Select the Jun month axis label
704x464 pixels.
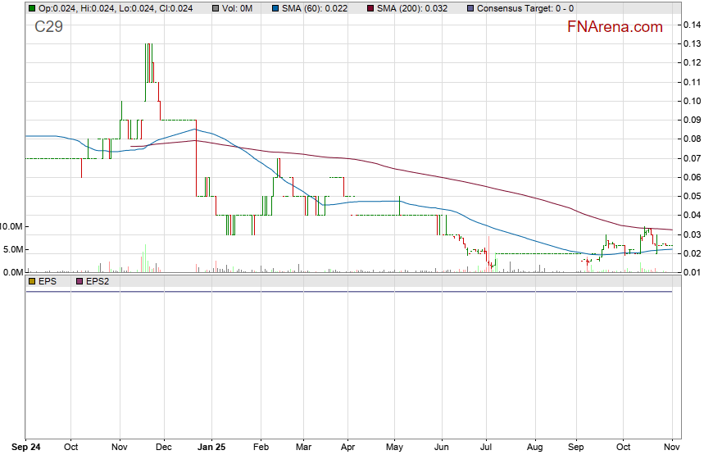coord(442,448)
